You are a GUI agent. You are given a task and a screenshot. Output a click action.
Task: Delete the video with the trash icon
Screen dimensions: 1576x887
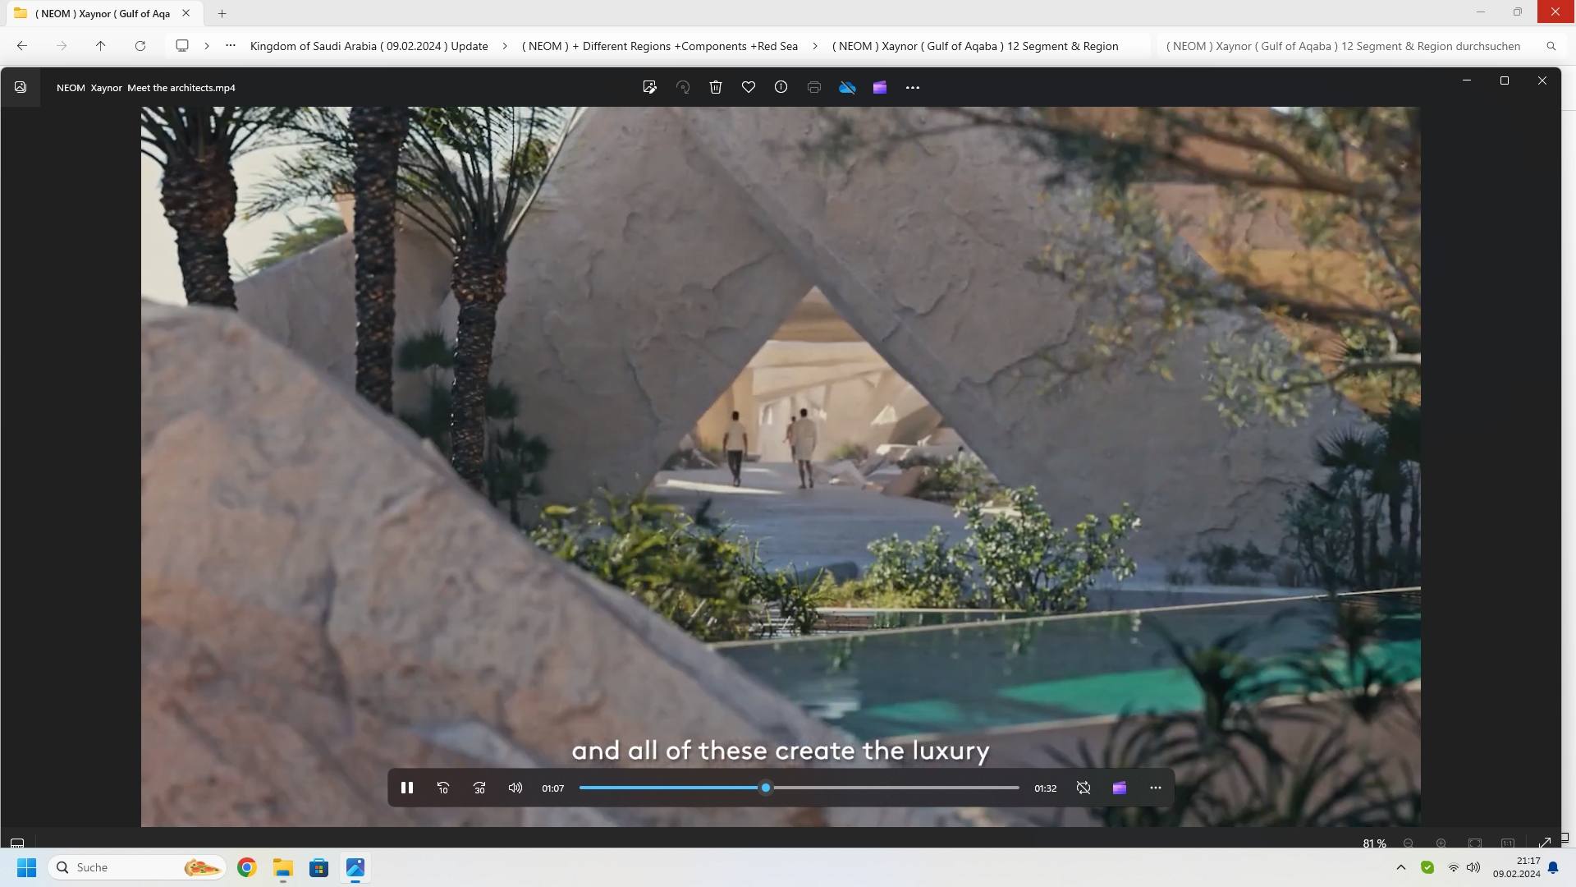pyautogui.click(x=716, y=87)
